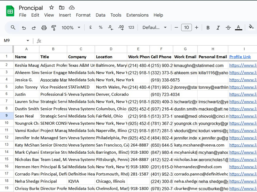Click the font size field showing 10
Screen dimensions: 257x192
[186, 27]
